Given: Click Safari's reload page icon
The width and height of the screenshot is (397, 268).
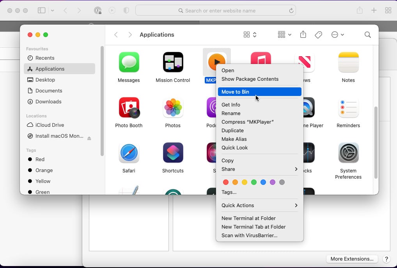Looking at the screenshot, I should click(x=291, y=11).
